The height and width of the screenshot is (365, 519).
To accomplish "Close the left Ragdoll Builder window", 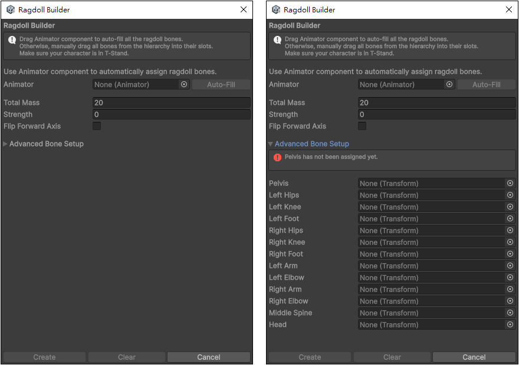I will 244,9.
